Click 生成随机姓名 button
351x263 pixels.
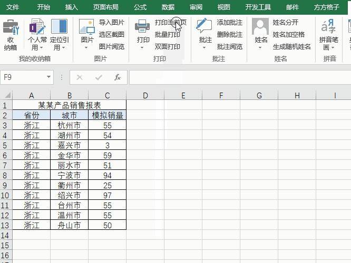coord(291,46)
